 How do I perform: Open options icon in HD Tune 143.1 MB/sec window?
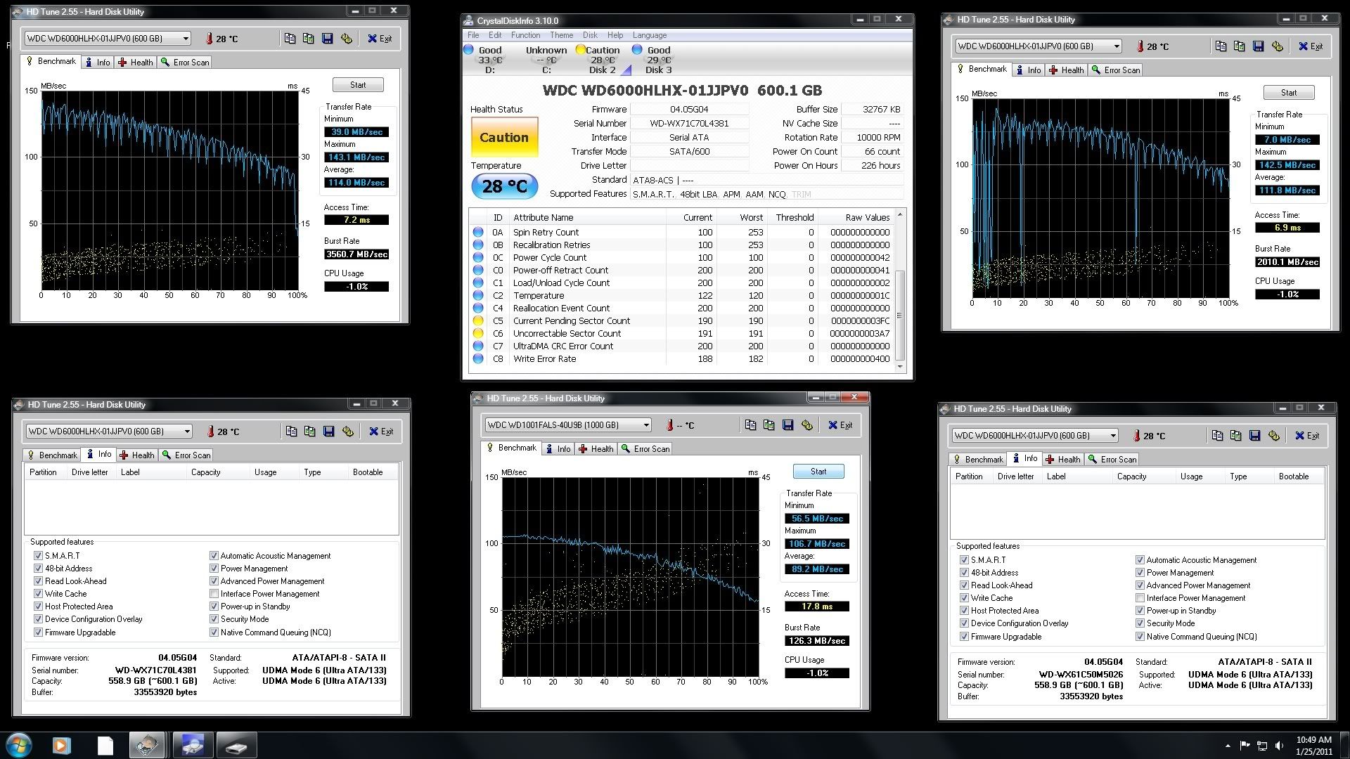346,39
